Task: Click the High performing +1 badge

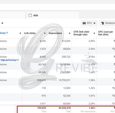Action: [x=10, y=60]
